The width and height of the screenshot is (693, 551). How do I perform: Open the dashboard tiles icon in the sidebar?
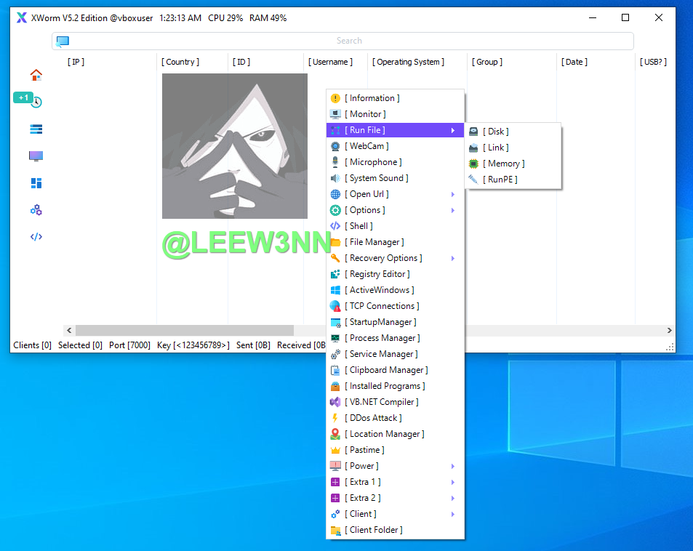[x=36, y=183]
